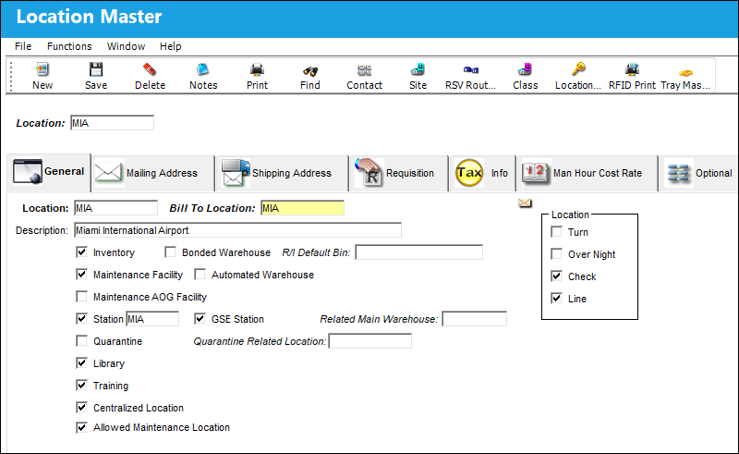Open the Tax Info tab
The image size is (739, 454).
coord(482,173)
